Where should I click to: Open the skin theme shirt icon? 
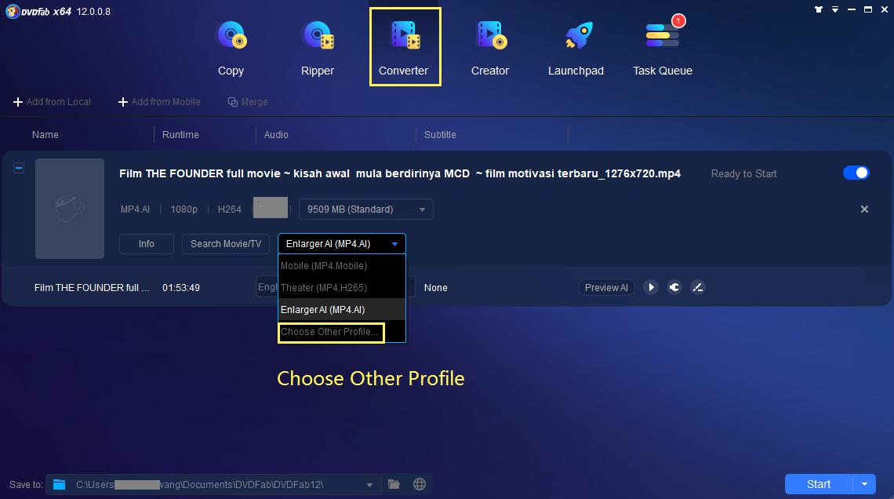tap(819, 10)
